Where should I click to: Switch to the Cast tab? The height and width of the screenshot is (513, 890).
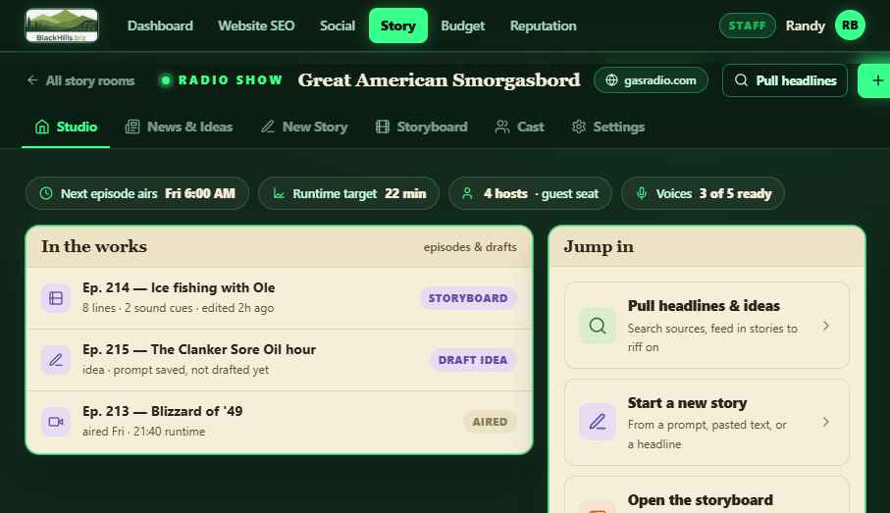(x=519, y=127)
